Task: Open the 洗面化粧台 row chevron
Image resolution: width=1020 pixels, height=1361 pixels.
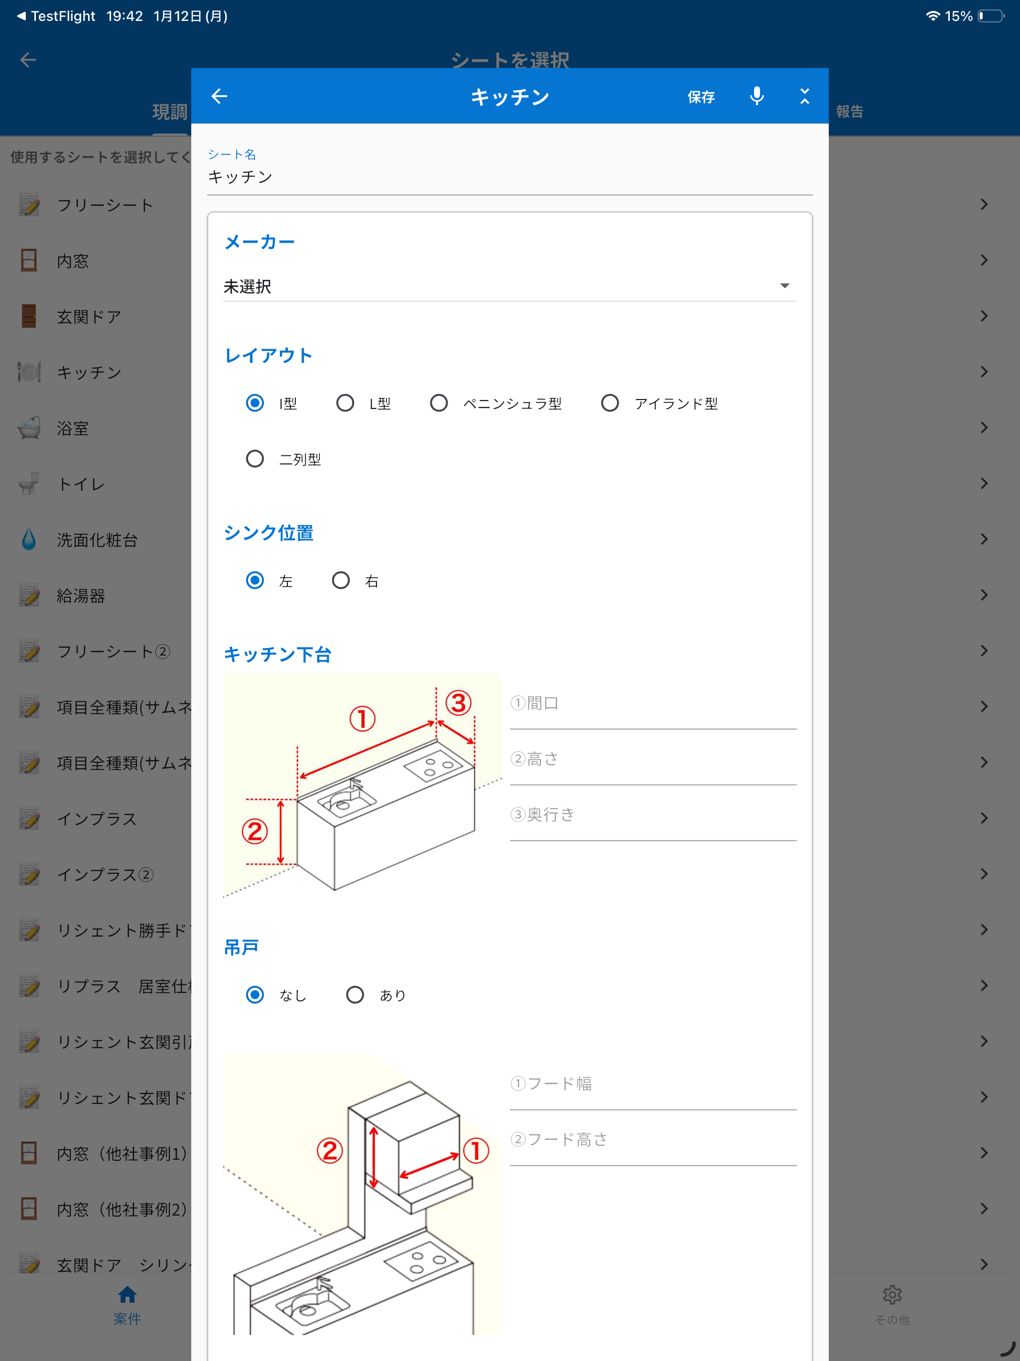Action: pos(984,540)
